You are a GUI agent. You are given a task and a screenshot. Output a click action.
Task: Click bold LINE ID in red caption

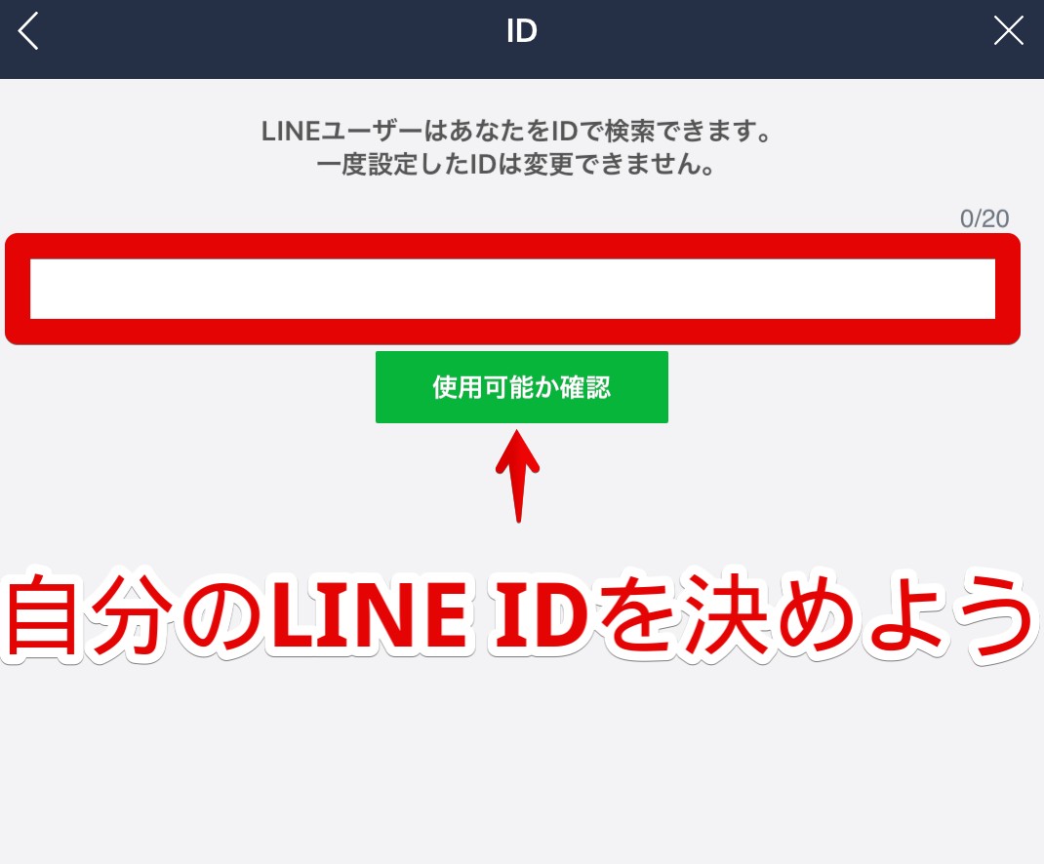pyautogui.click(x=429, y=615)
